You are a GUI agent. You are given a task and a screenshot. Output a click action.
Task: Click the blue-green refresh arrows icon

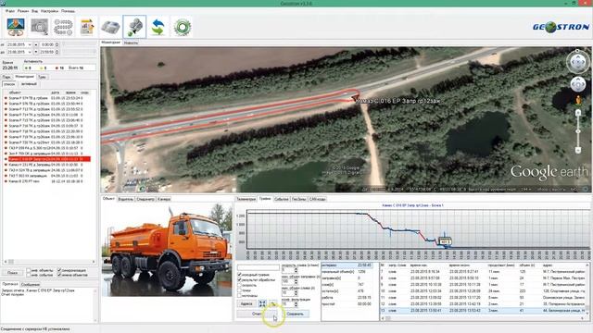click(x=158, y=27)
